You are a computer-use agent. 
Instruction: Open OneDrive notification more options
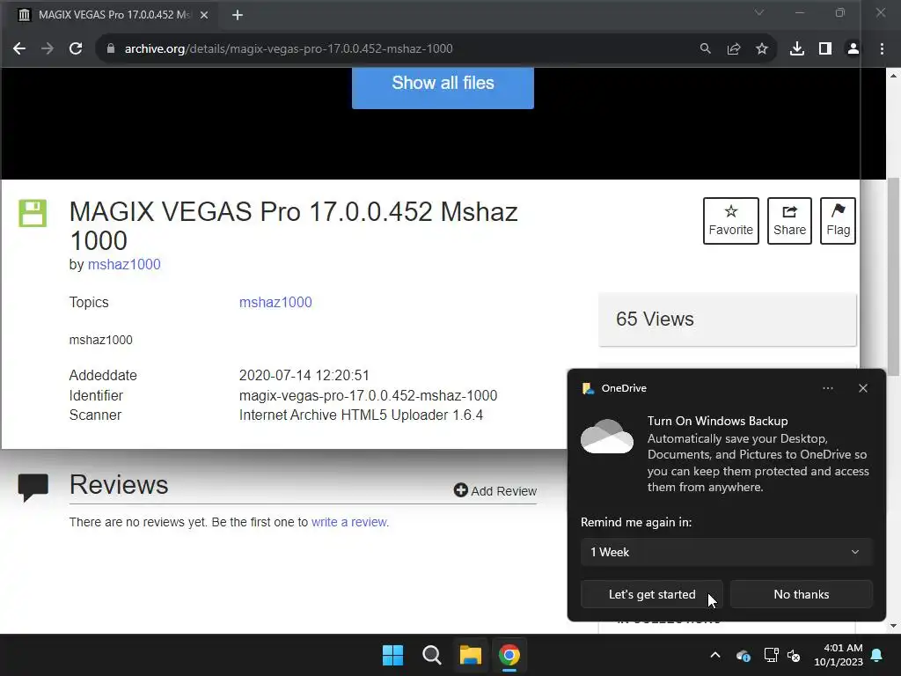(x=827, y=388)
